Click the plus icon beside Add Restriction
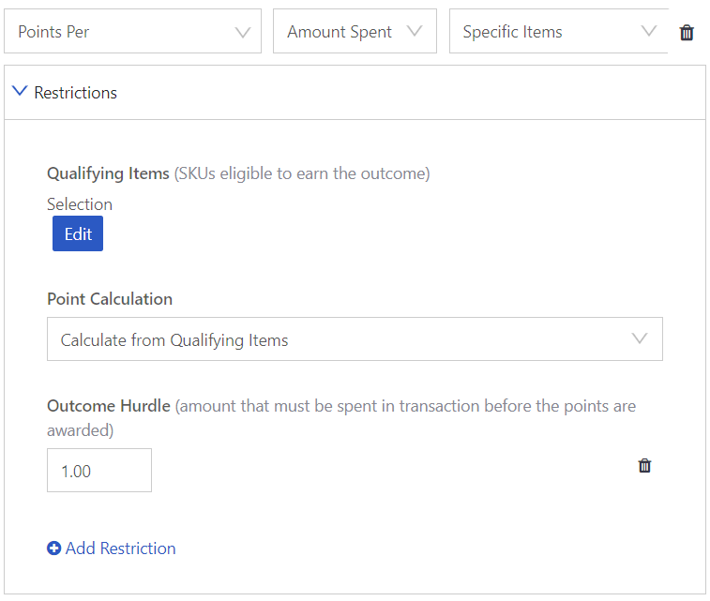 (53, 548)
